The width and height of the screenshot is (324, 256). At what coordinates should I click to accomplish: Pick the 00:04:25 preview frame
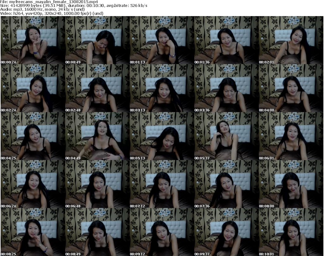point(33,136)
